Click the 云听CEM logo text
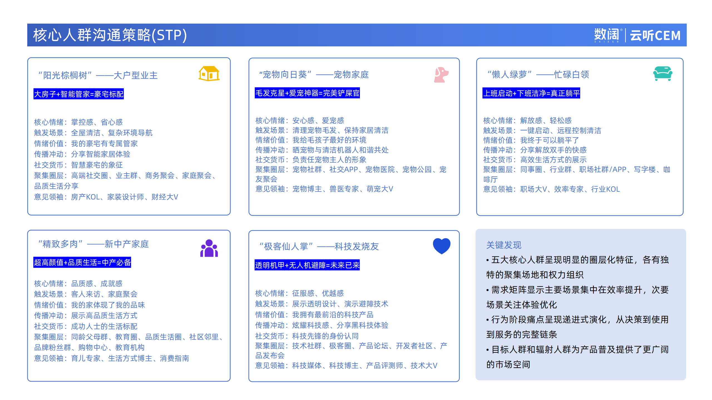The width and height of the screenshot is (712, 400). [x=655, y=36]
